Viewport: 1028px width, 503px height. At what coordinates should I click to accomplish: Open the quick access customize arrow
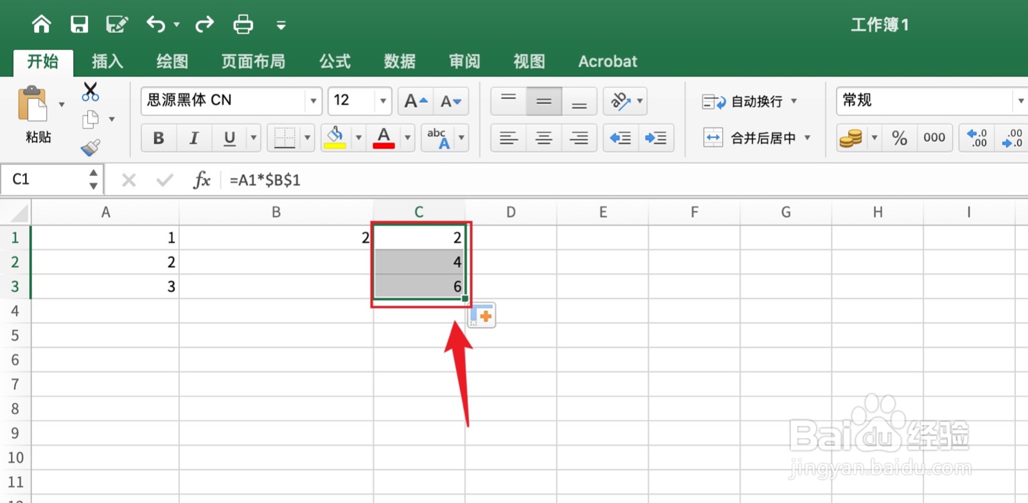[x=281, y=25]
